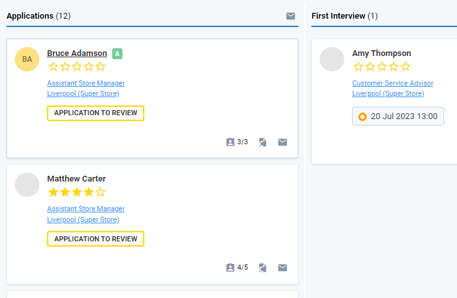Viewport: 457px width, 298px height.
Task: Open Assistant Store Manager link under Bruce Adamson
Action: (86, 83)
